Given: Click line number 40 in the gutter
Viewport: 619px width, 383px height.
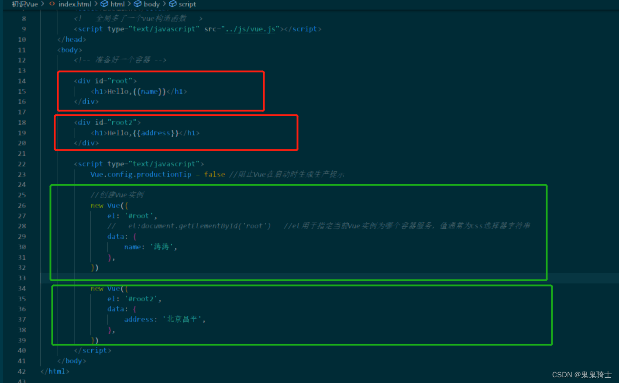Looking at the screenshot, I should pyautogui.click(x=22, y=350).
